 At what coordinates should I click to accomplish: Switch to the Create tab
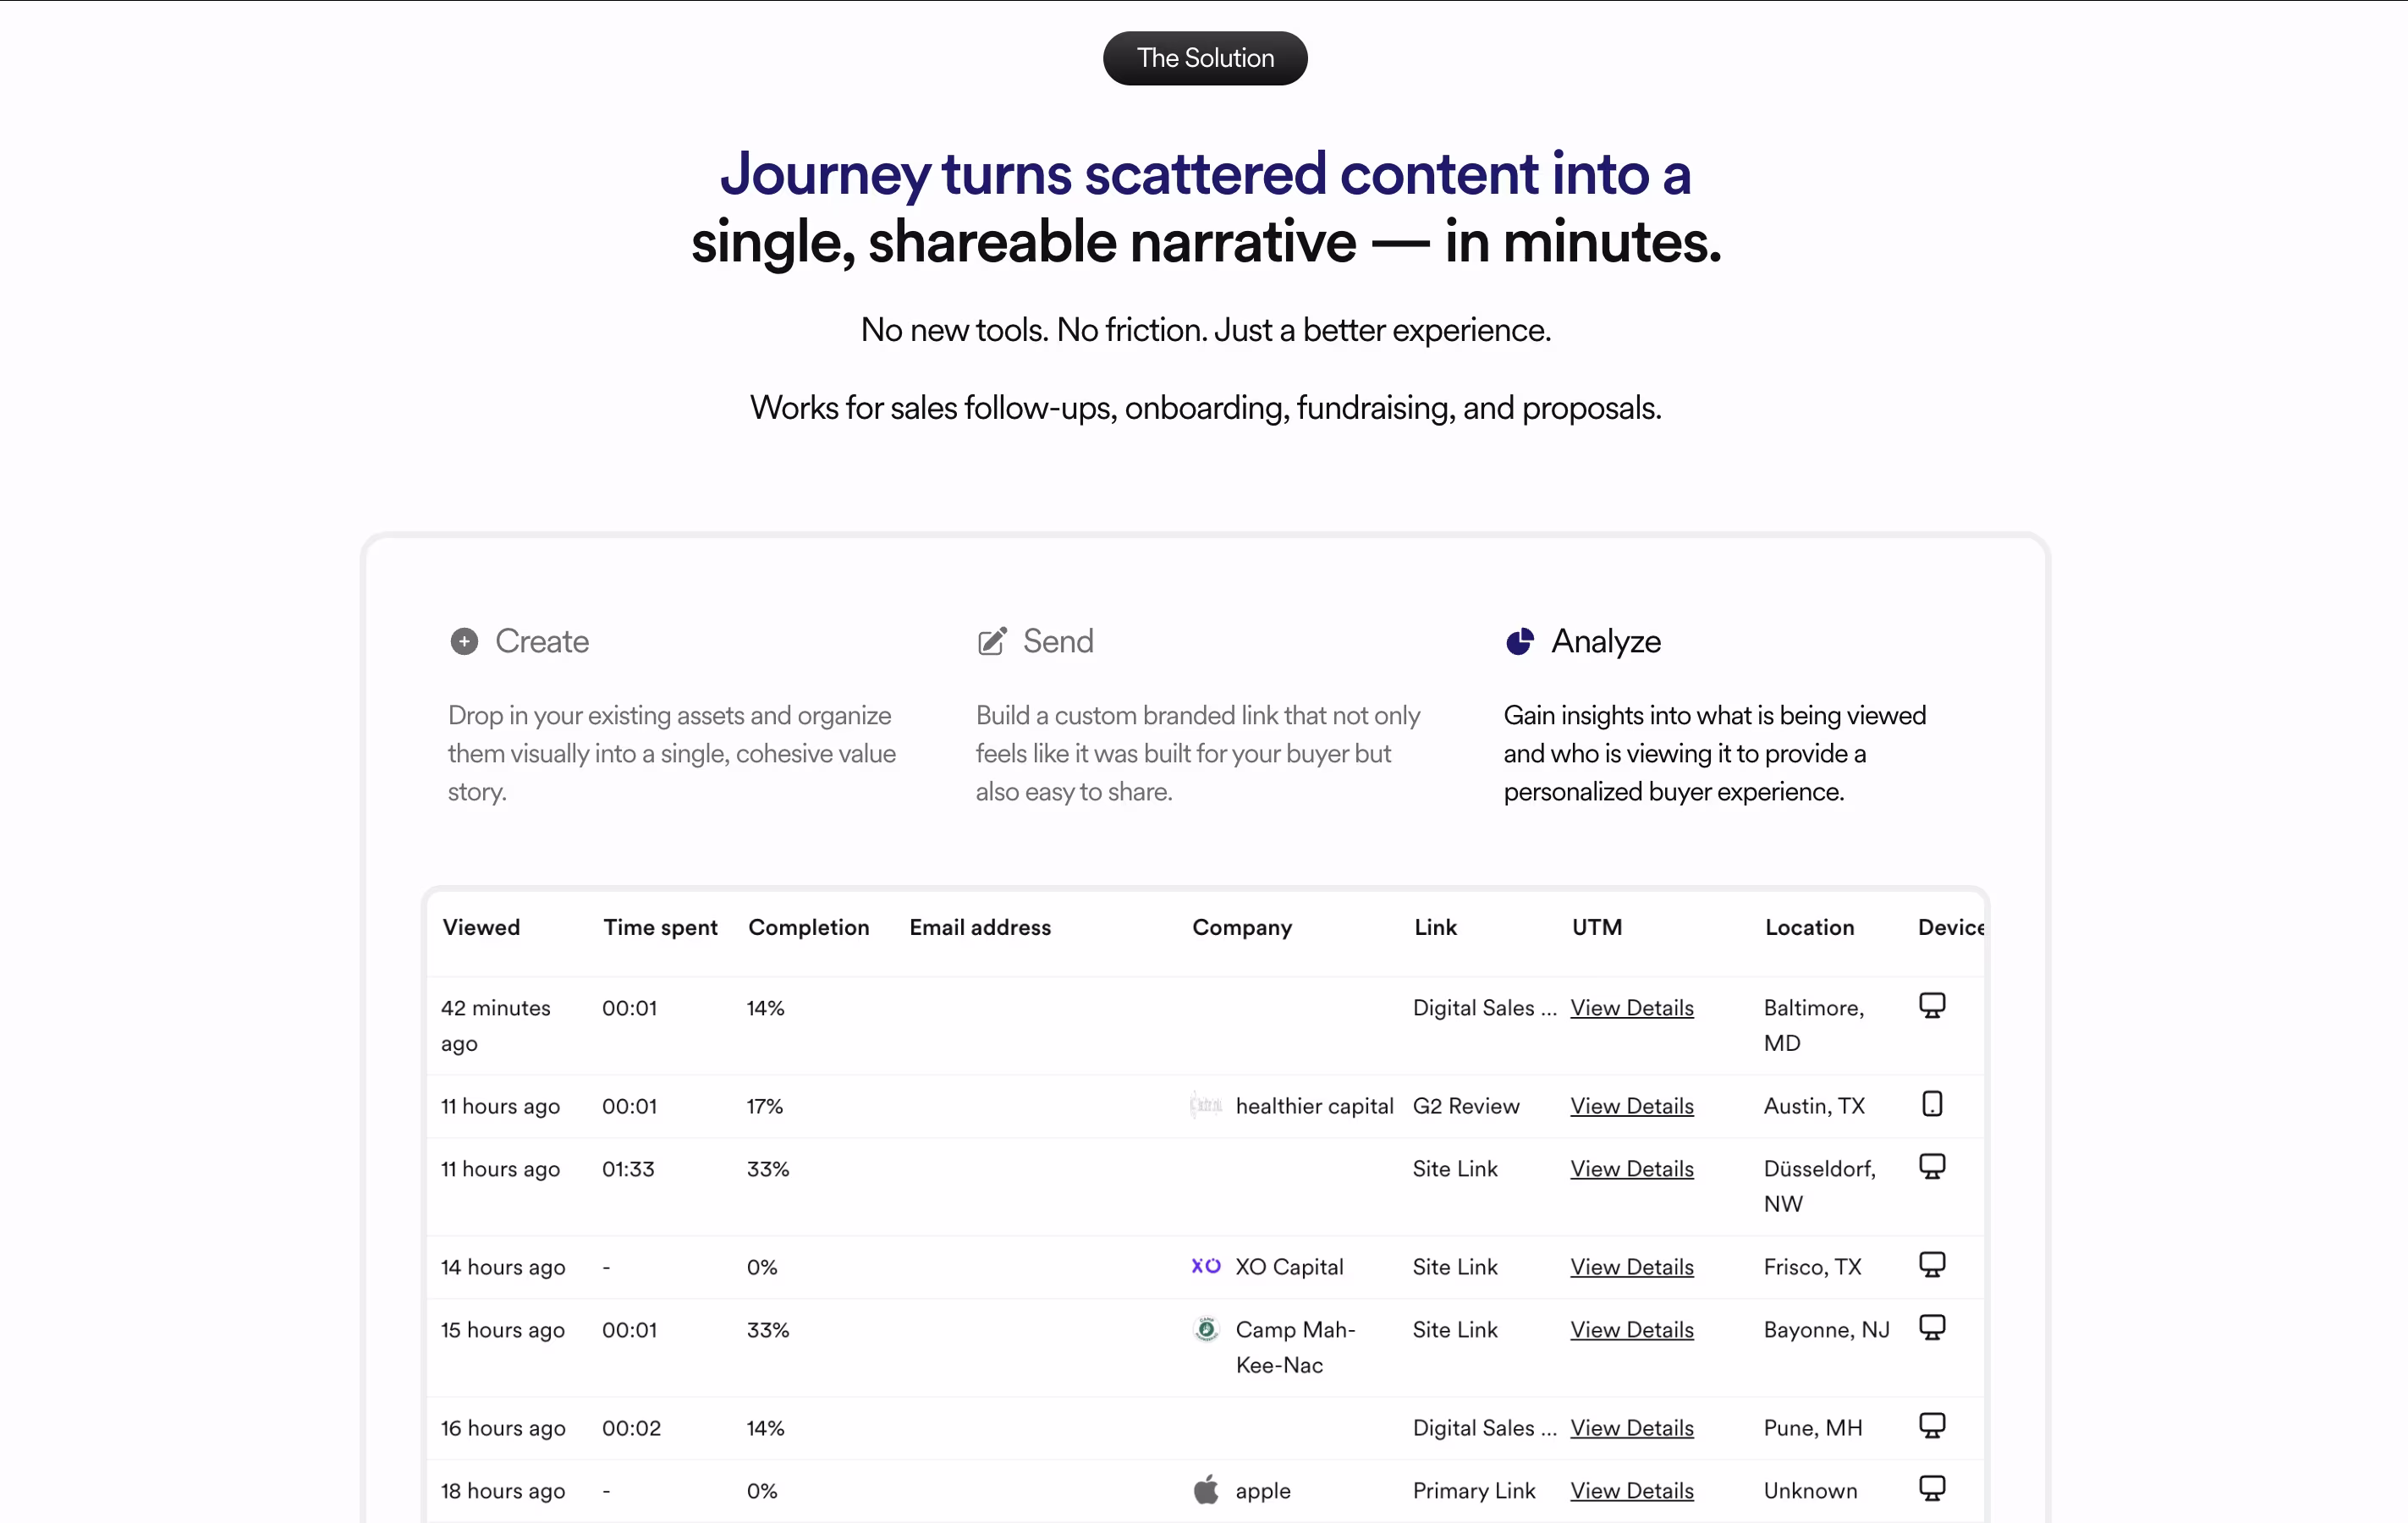[541, 641]
